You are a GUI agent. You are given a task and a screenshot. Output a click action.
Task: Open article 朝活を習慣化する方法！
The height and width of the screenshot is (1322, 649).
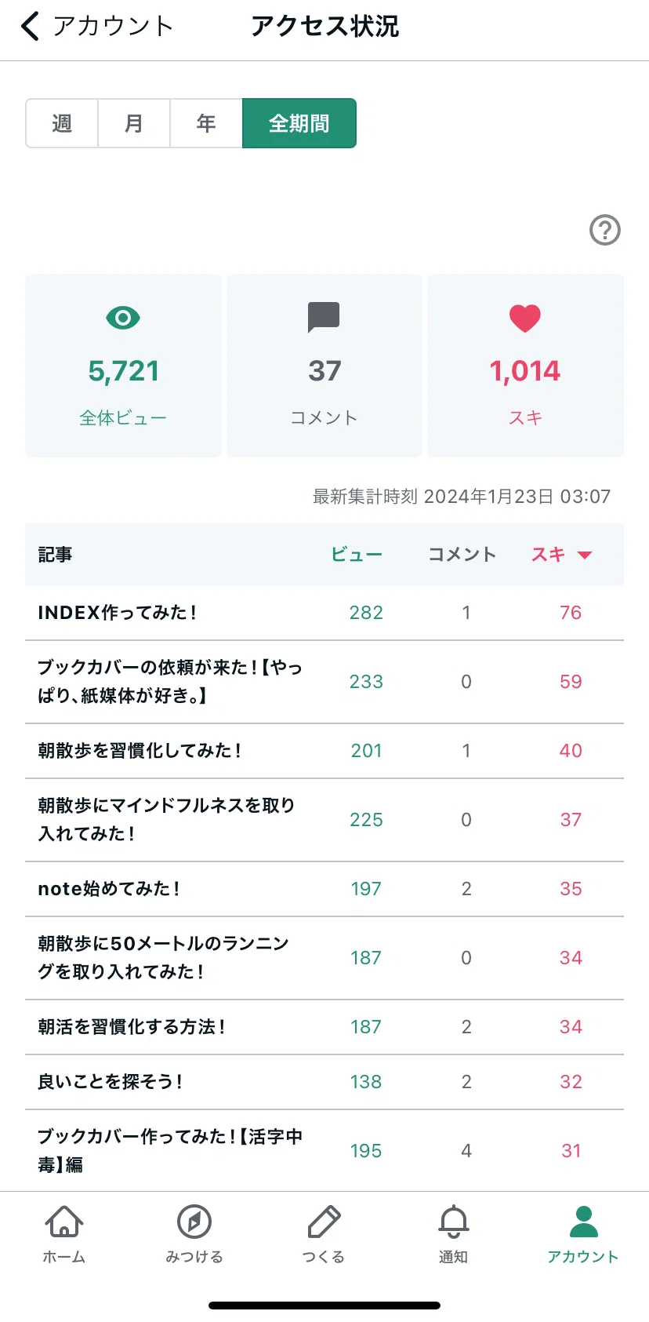[324, 1027]
